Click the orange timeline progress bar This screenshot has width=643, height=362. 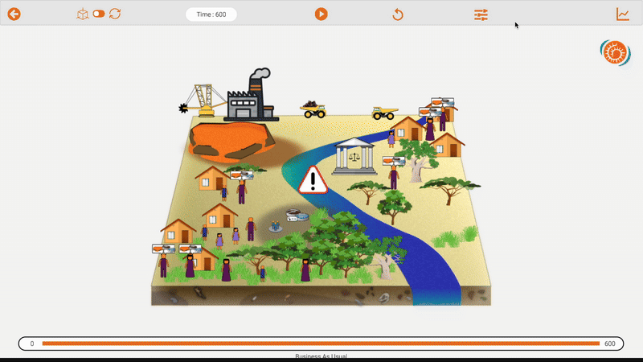pos(321,343)
